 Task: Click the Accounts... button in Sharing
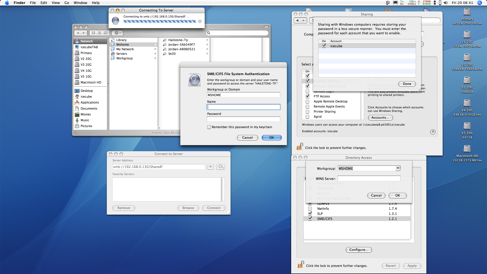click(x=380, y=117)
